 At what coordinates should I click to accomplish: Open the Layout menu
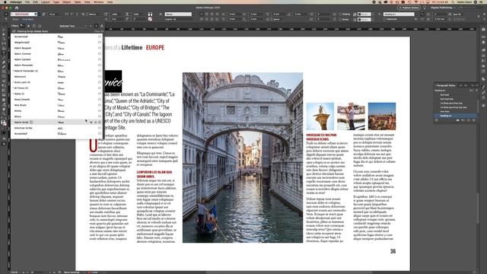coord(46,2)
